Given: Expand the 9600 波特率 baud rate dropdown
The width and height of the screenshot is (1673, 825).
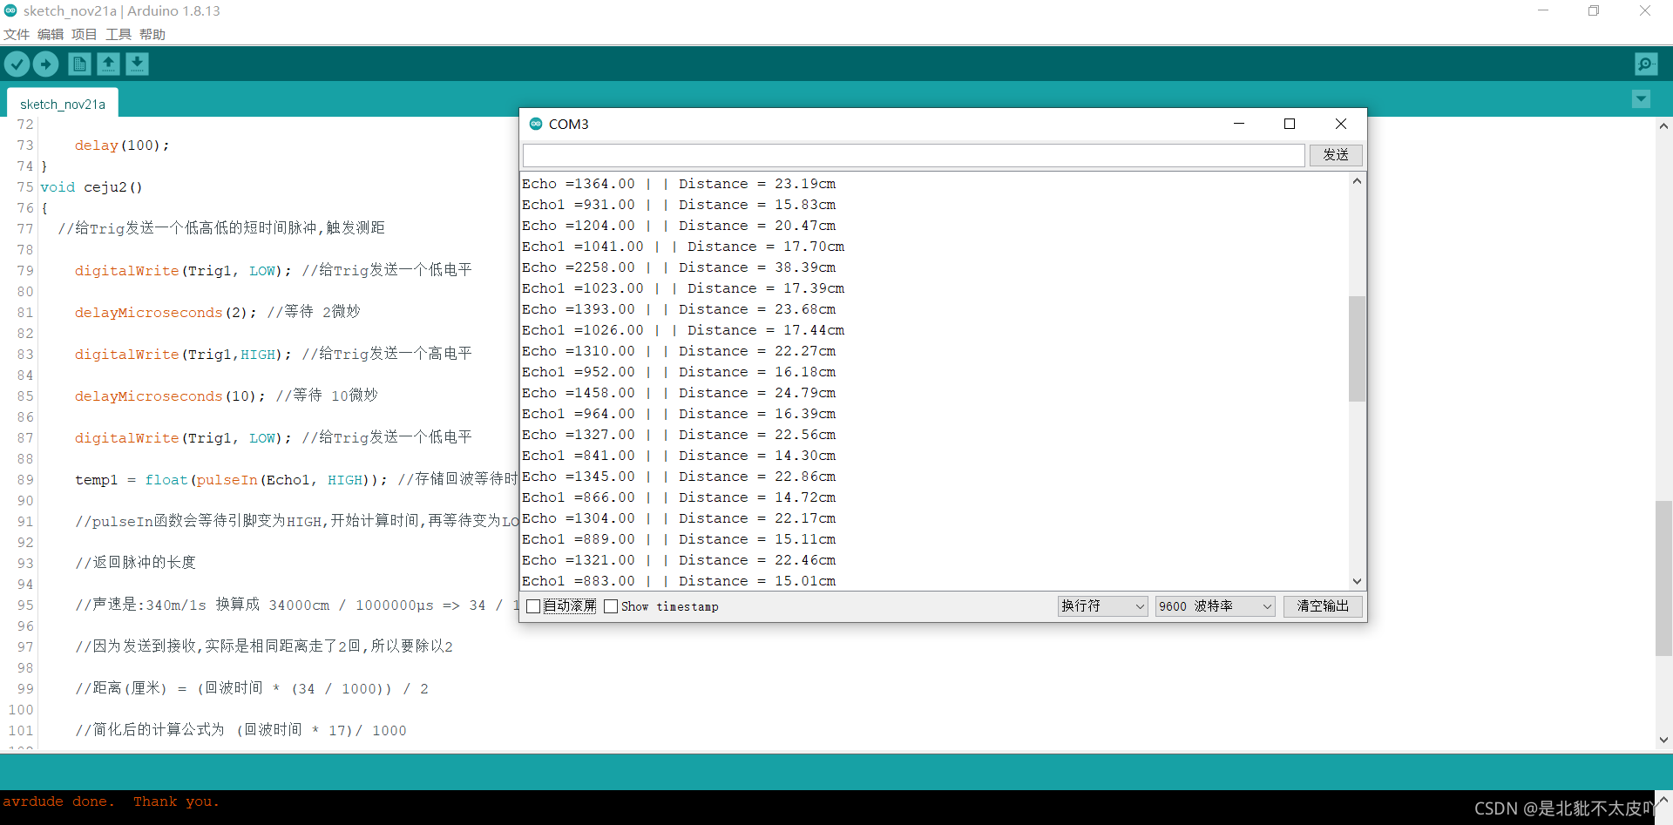Looking at the screenshot, I should (1216, 606).
